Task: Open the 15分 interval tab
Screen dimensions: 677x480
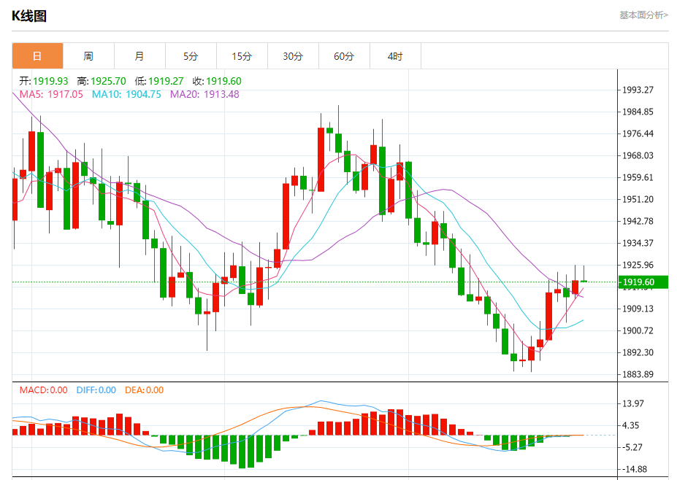Action: 242,56
